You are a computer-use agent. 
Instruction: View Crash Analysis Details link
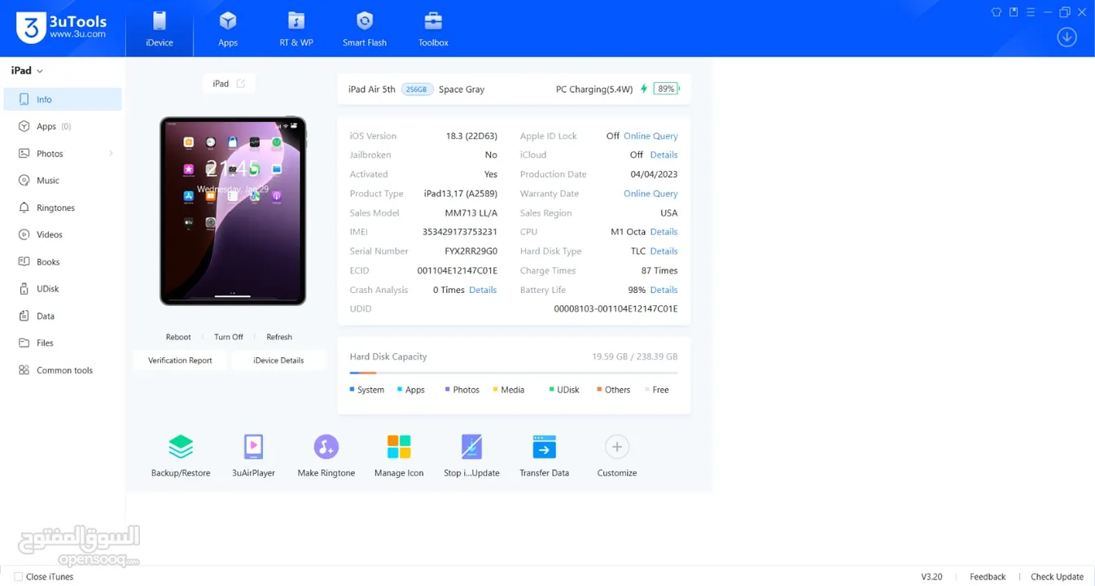[483, 290]
